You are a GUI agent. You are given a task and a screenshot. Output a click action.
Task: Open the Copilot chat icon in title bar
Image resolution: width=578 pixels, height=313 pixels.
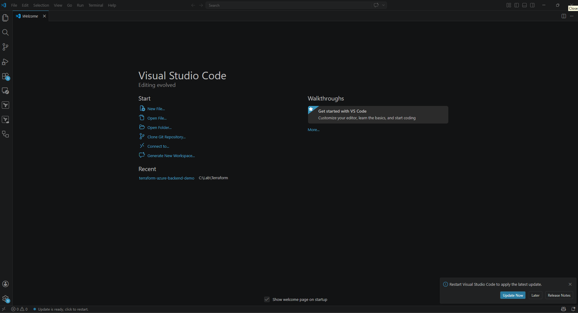[x=376, y=5]
